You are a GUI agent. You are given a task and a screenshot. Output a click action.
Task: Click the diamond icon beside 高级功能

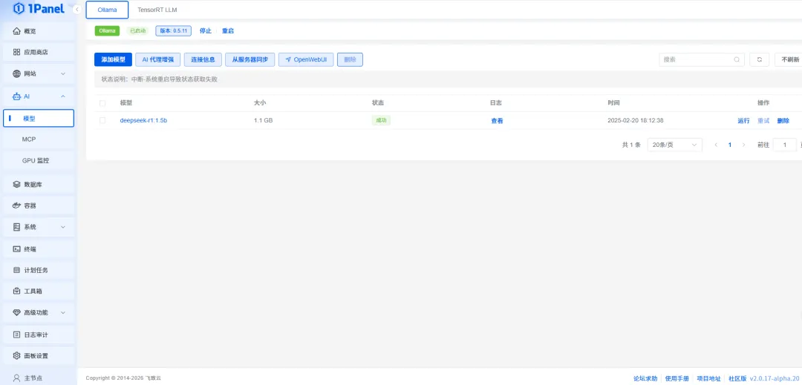point(16,312)
